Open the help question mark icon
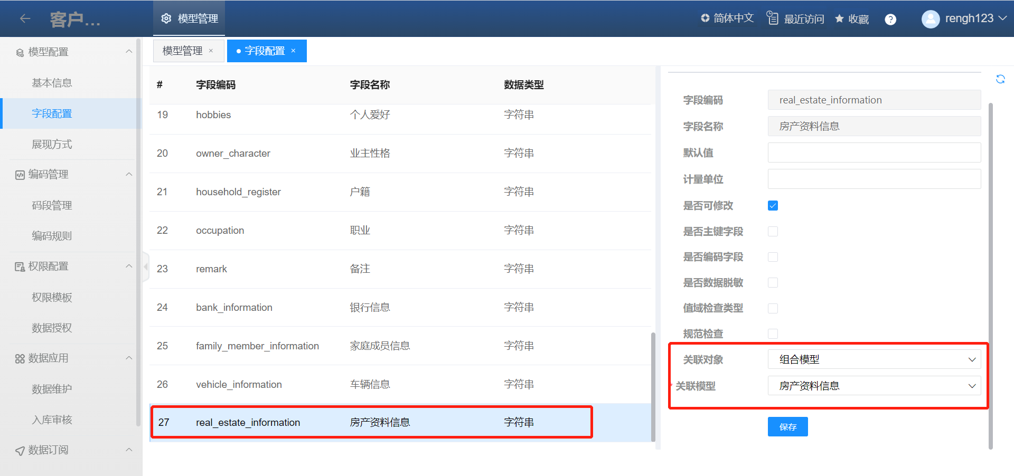 (890, 20)
